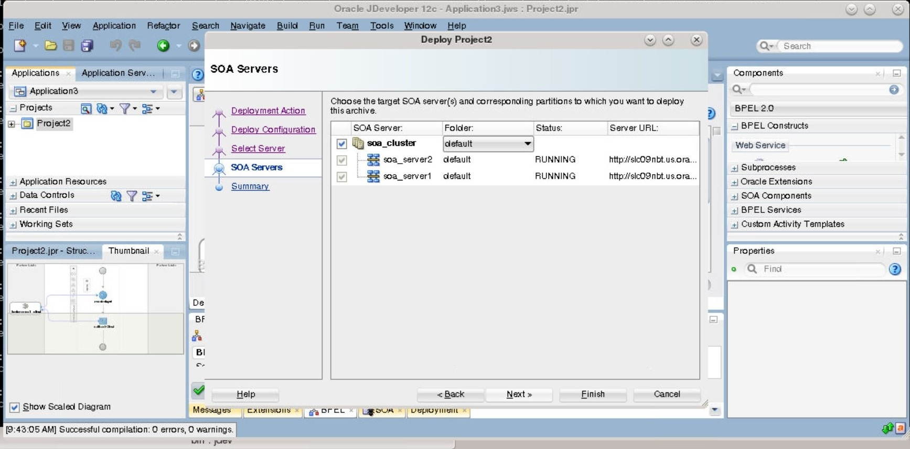Switch to the Thumbnail tab
Viewport: 910px width, 449px height.
coord(129,251)
